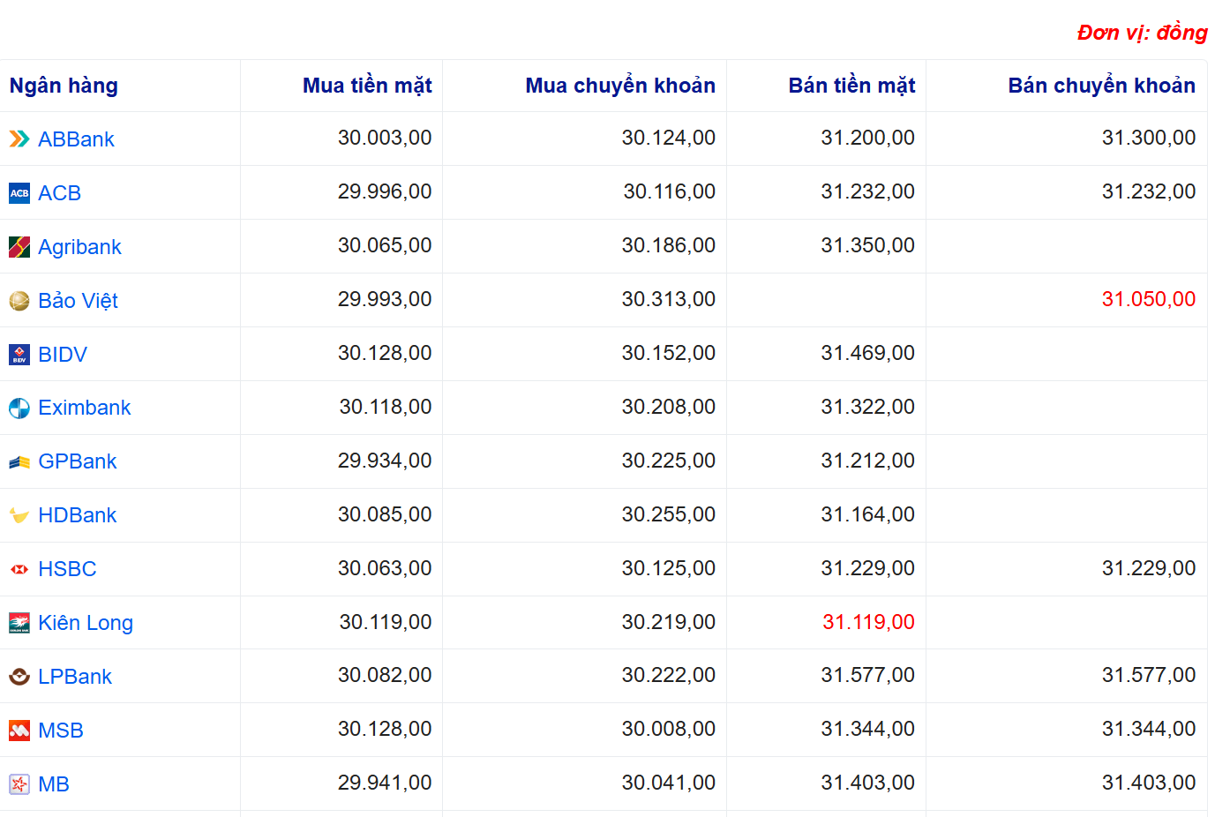
Task: Click the Ngân hàng column header
Action: click(64, 86)
